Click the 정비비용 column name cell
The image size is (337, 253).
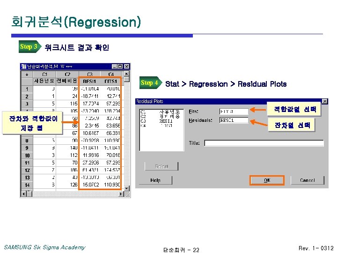coord(67,82)
